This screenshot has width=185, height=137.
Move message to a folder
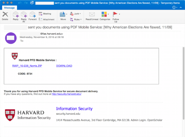(63, 16)
